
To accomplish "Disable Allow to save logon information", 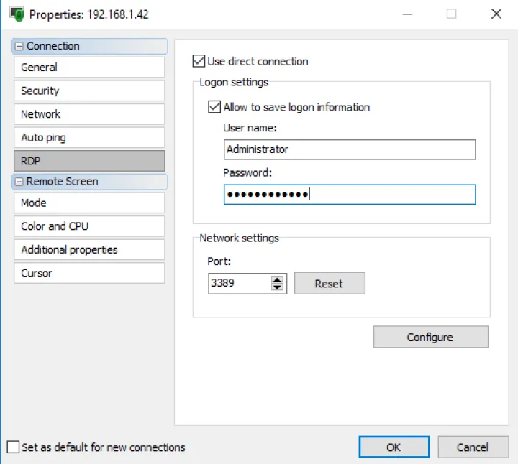I will click(214, 107).
